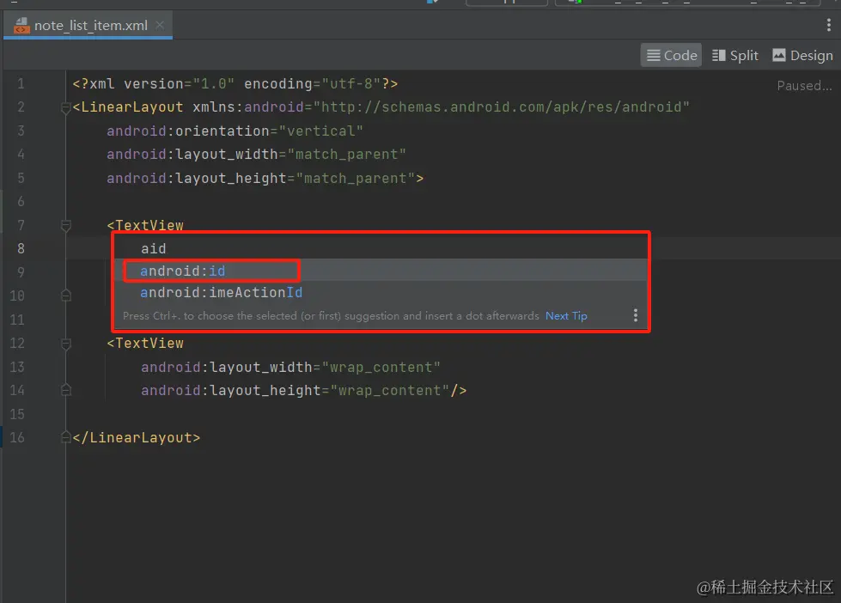Switch to Code view mode
The image size is (841, 603).
pos(671,55)
